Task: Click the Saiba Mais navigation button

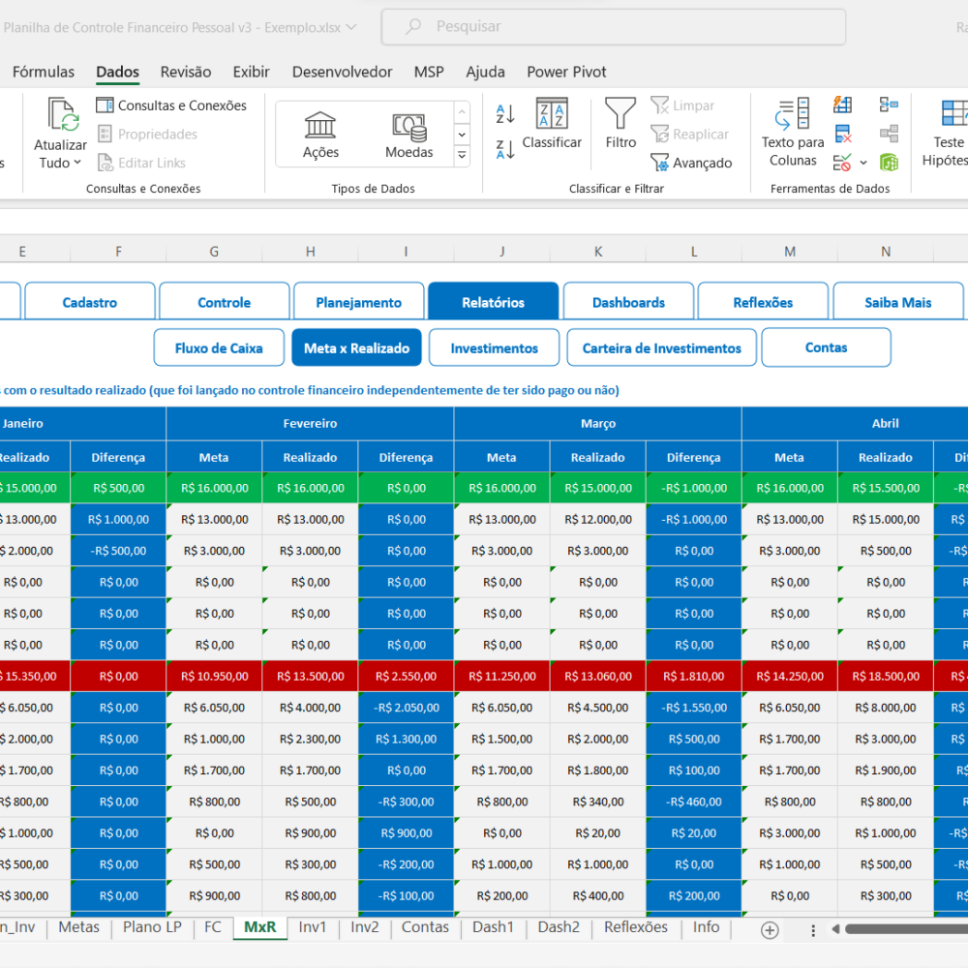Action: point(897,302)
